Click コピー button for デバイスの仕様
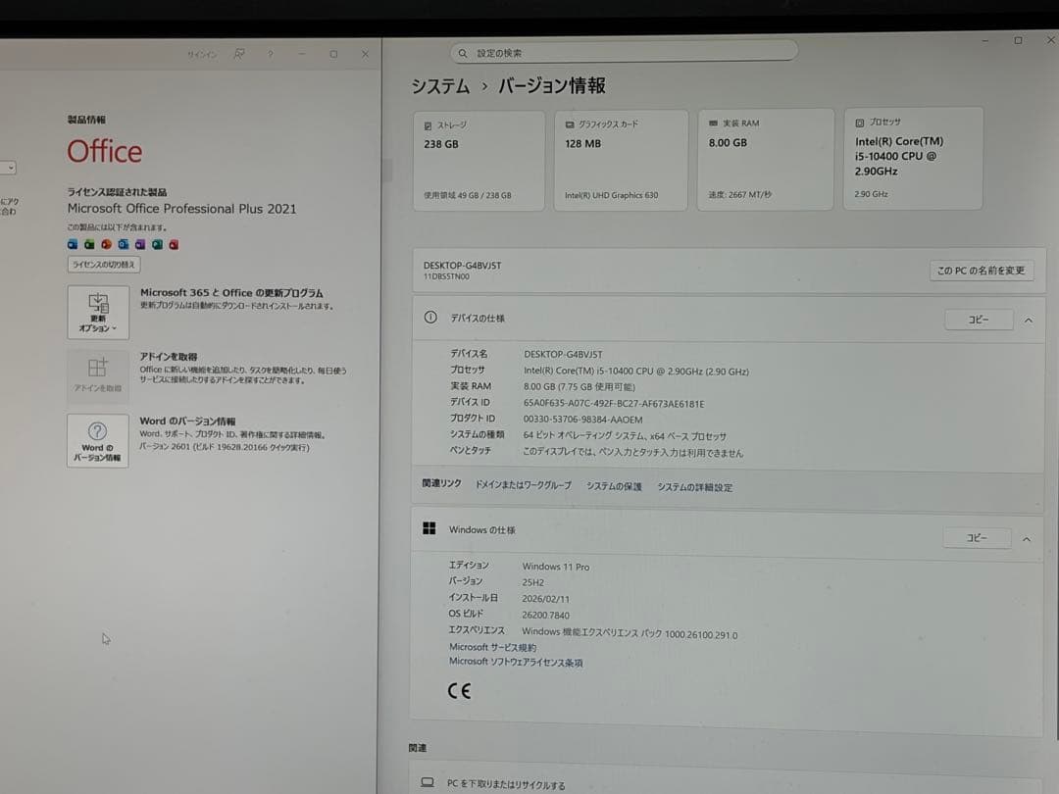 979,320
